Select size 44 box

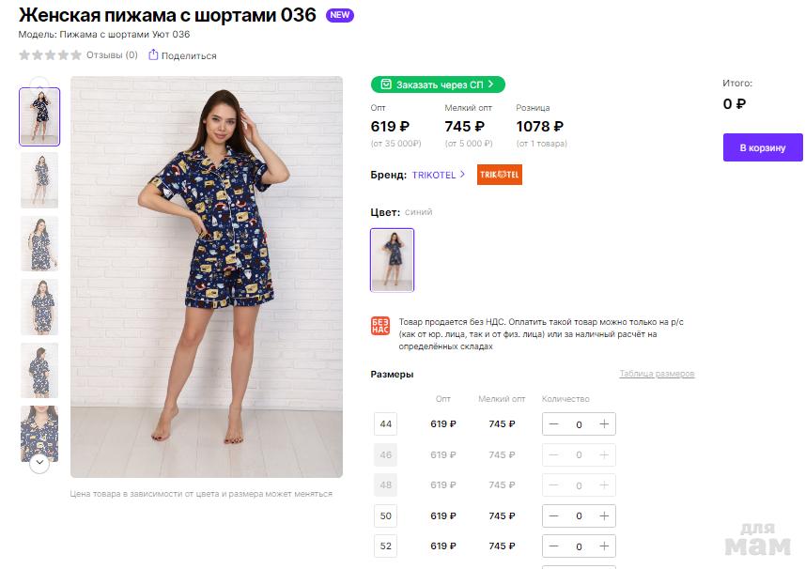[x=385, y=424]
